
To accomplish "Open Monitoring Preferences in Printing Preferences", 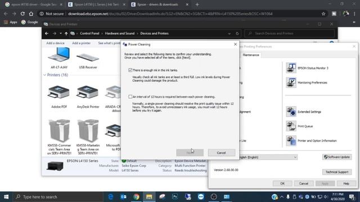I will (307, 82).
